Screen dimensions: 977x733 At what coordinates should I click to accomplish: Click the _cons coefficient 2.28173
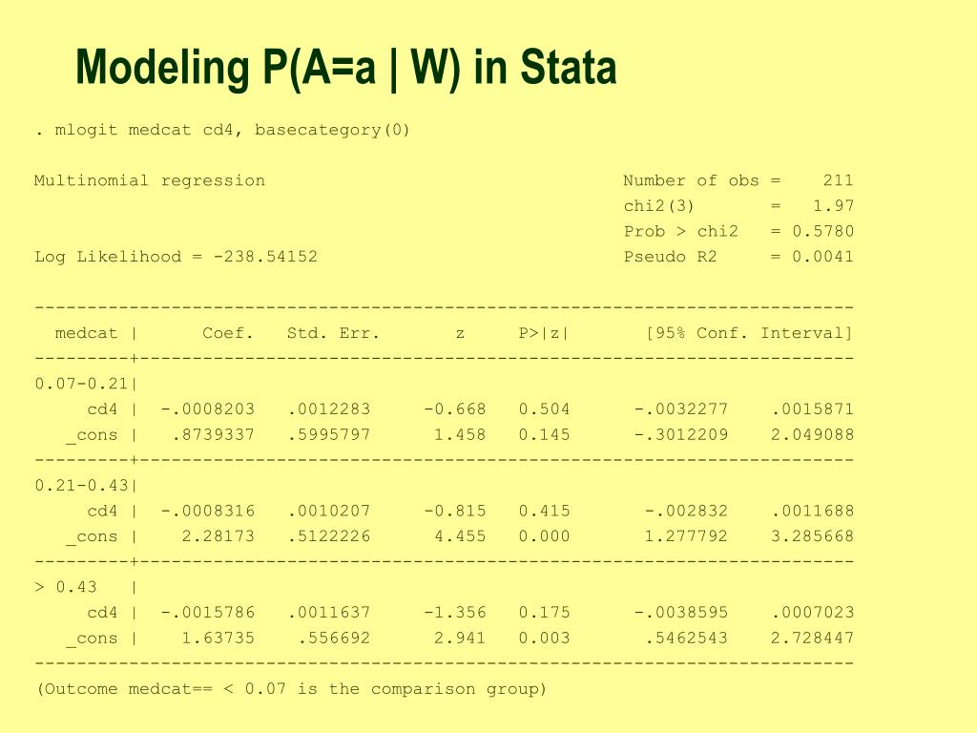(218, 536)
